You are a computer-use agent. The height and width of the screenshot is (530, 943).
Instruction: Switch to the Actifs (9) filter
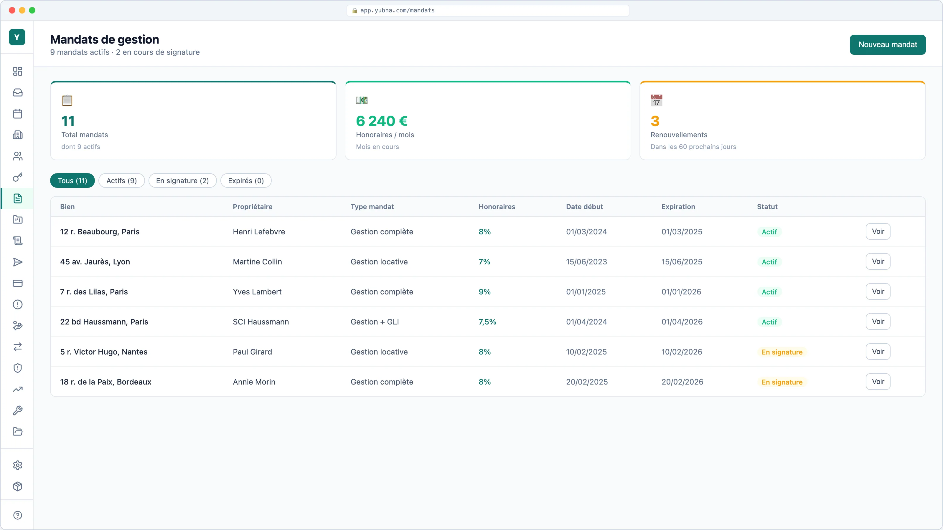[x=121, y=181]
